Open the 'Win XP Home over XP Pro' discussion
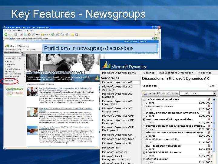 [x=163, y=139]
